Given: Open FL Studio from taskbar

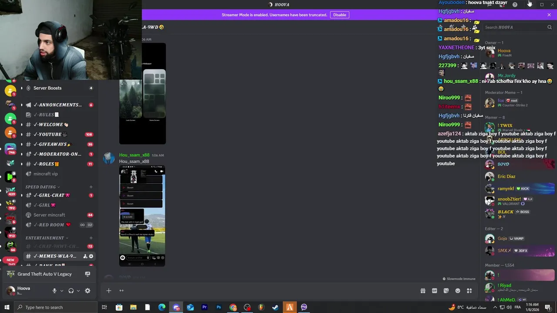Looking at the screenshot, I should (261, 307).
